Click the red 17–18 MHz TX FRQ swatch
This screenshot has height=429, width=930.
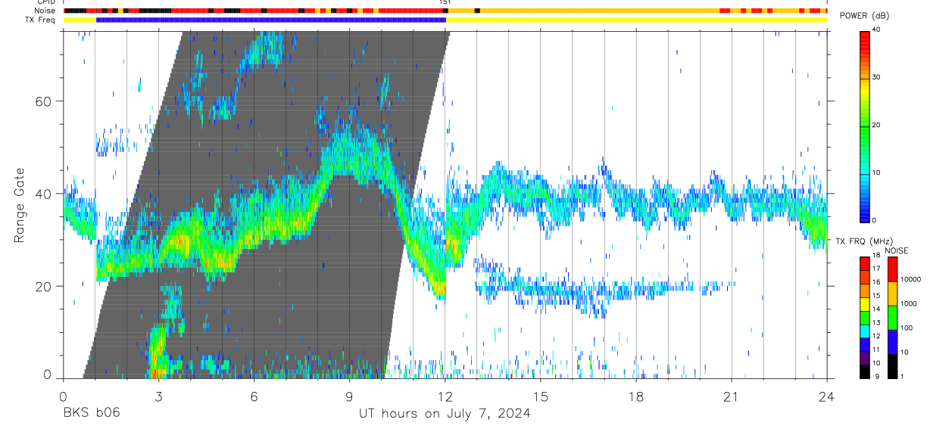click(865, 263)
